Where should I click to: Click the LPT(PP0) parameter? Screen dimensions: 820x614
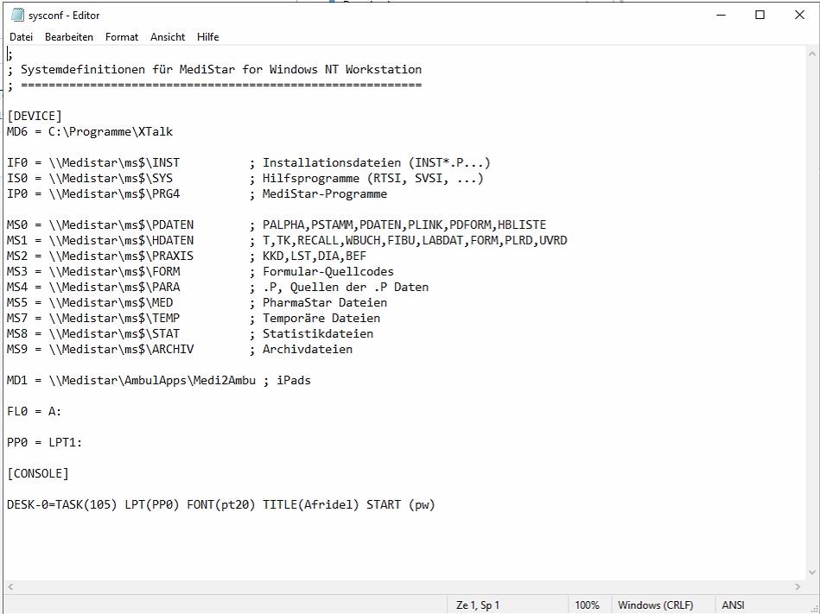pyautogui.click(x=152, y=505)
